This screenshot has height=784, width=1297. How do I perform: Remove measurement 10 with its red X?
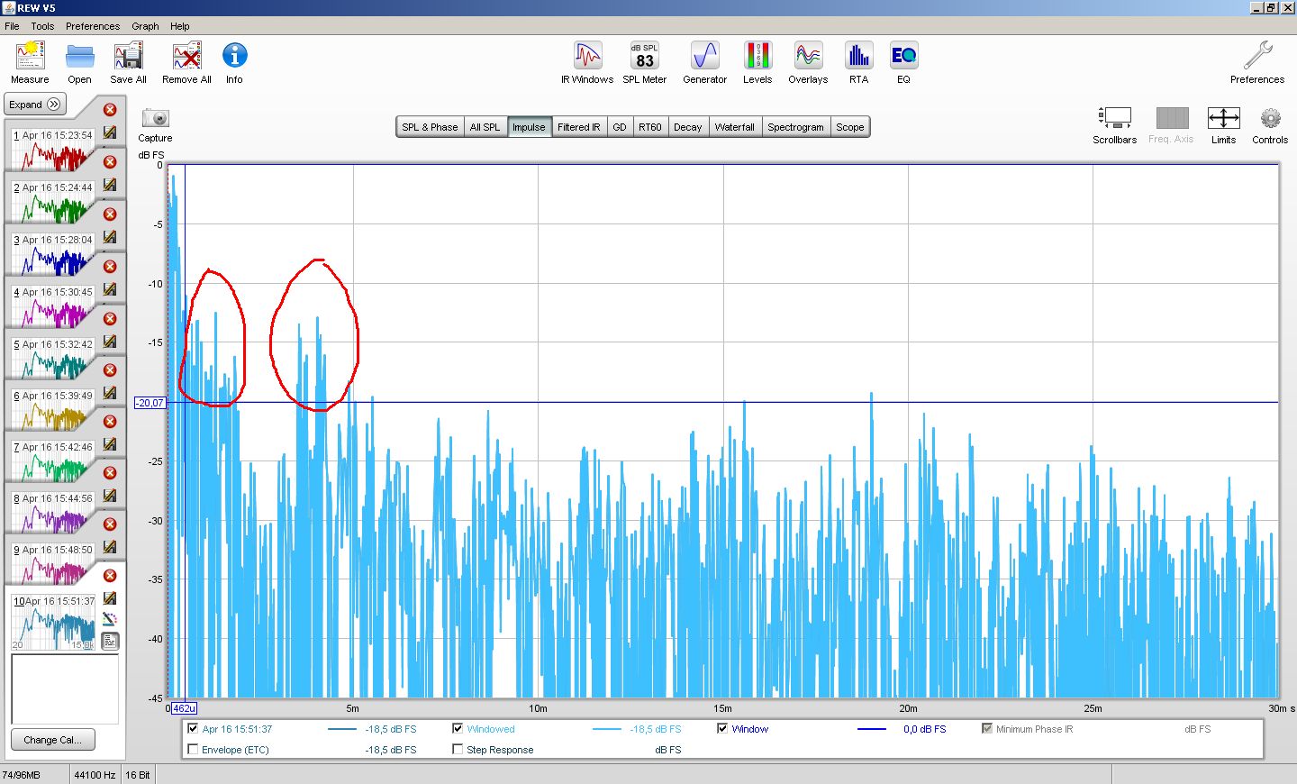[110, 576]
